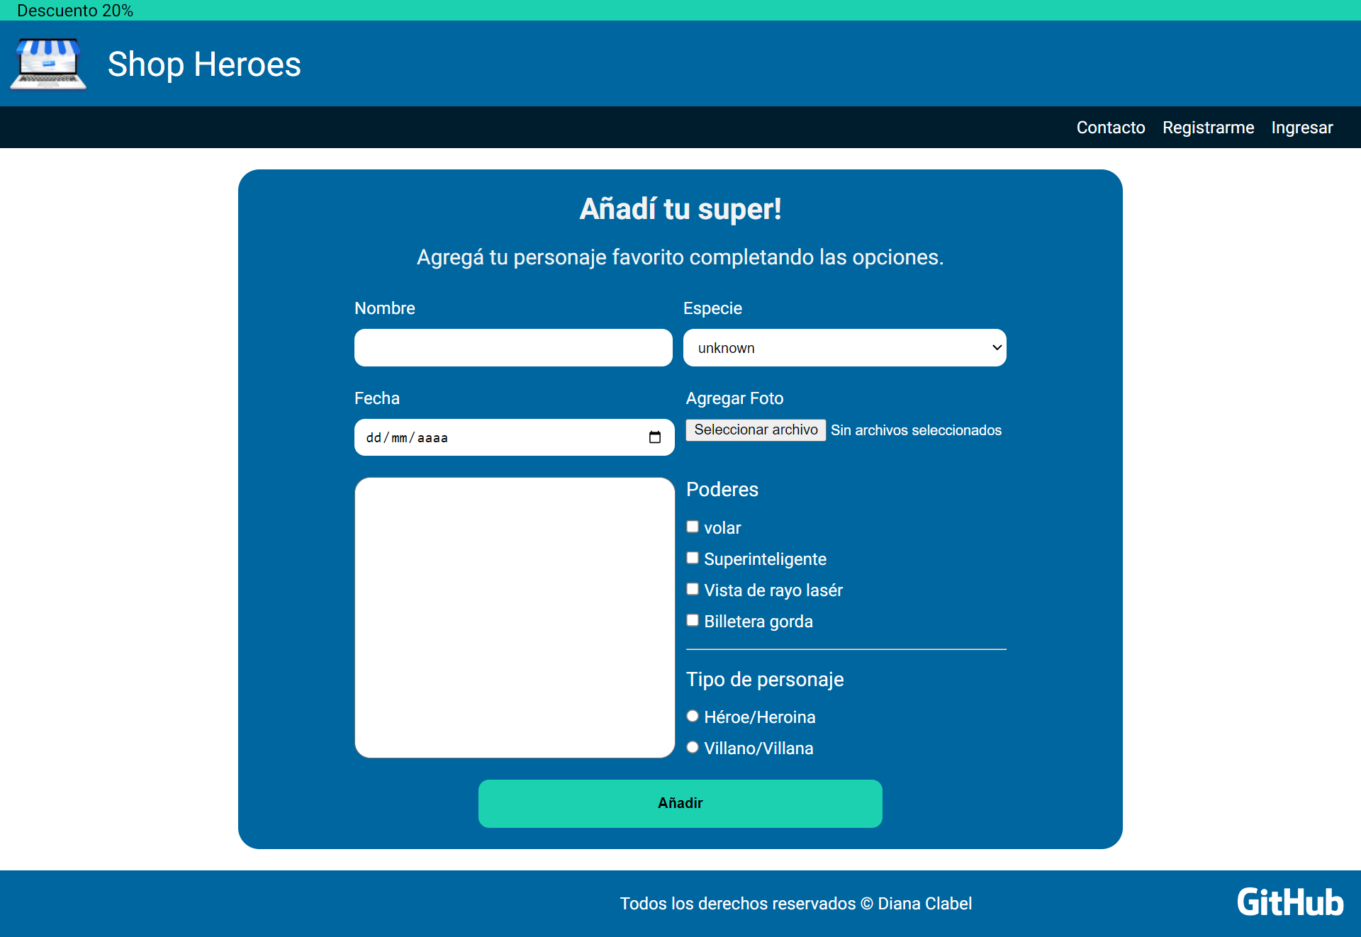The height and width of the screenshot is (937, 1361).
Task: Select the Héroe/Heroina radio option
Action: coord(693,716)
